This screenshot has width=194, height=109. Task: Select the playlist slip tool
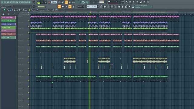(x=17, y=10)
